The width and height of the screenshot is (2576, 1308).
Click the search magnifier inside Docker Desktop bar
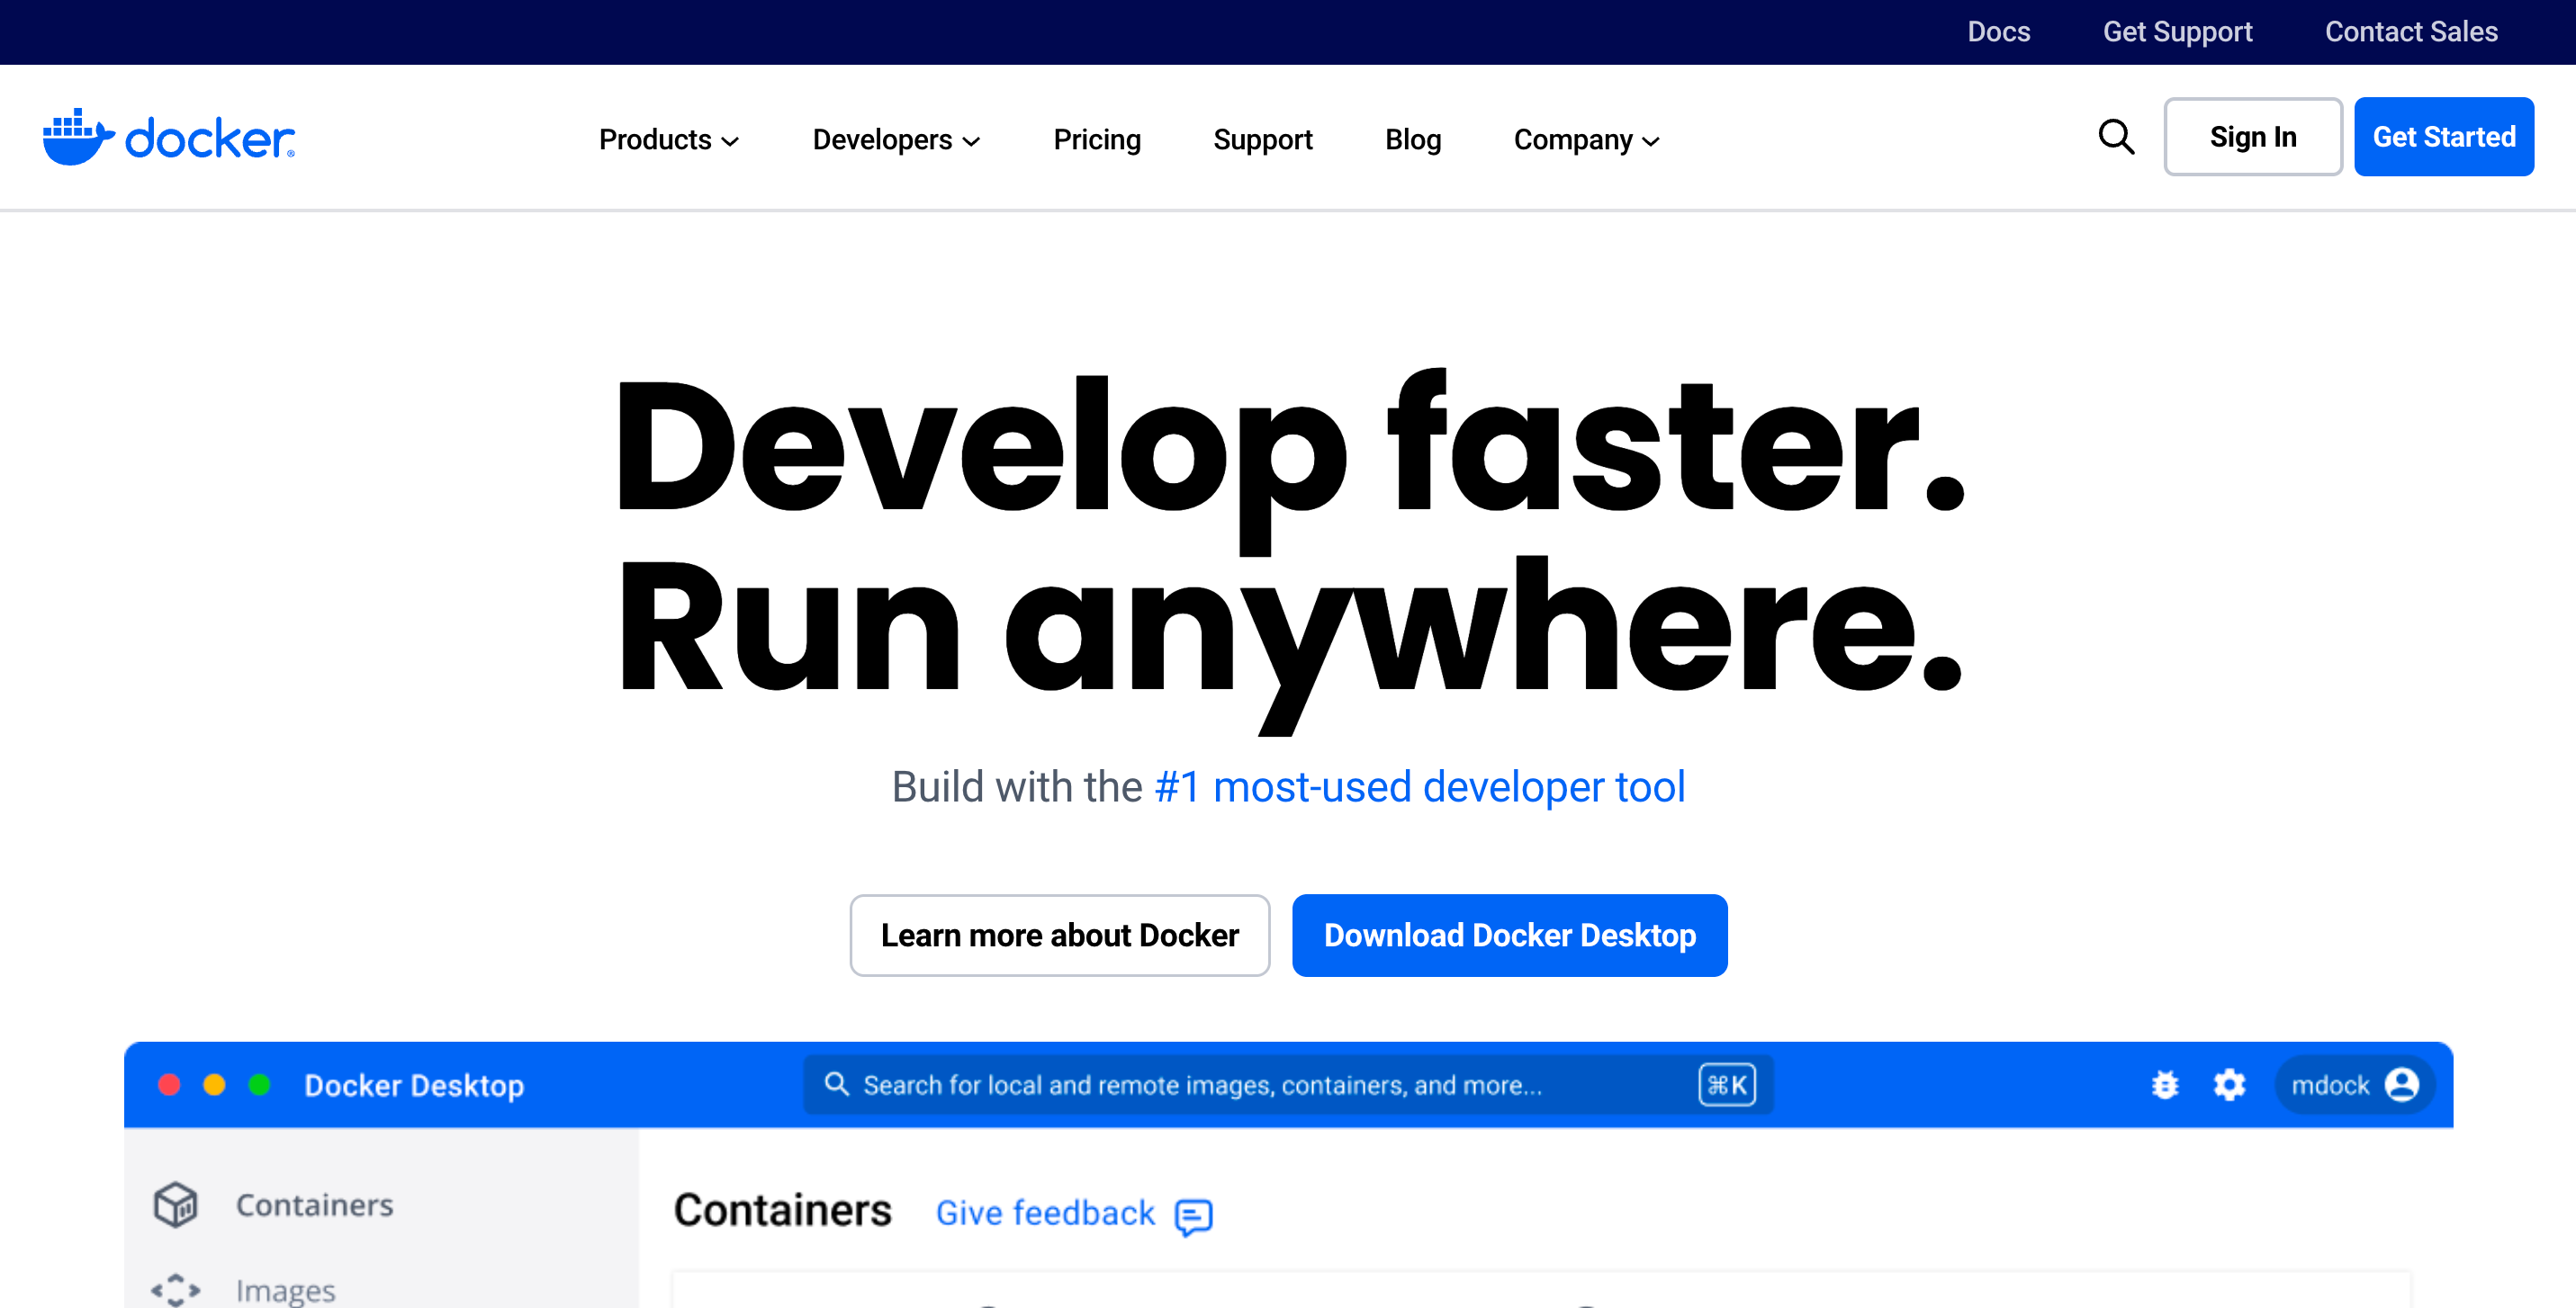click(x=836, y=1084)
